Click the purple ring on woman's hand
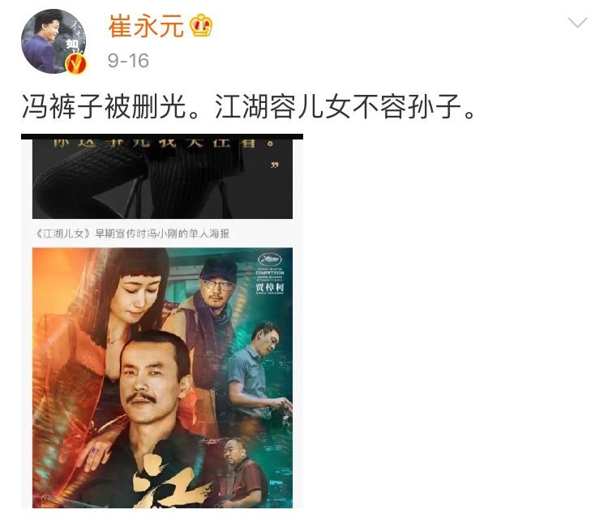The width and height of the screenshot is (608, 514). coord(94,451)
